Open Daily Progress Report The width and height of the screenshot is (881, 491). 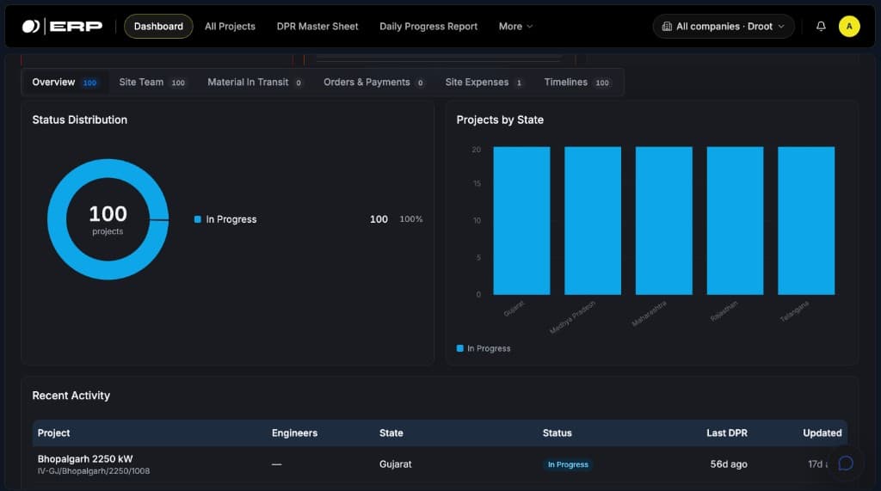(428, 27)
